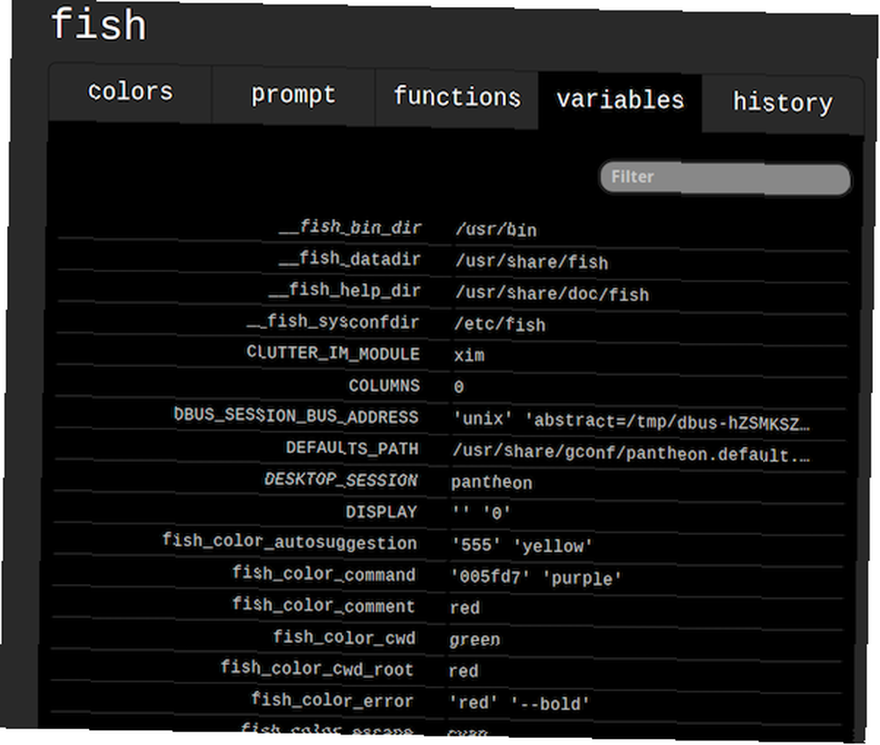
Task: Open the prompt tab
Action: (294, 95)
